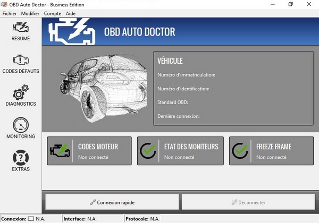Viewport: 319px width, 223px height.
Task: Click Non connecté under Codes Moteur
Action: [93, 157]
